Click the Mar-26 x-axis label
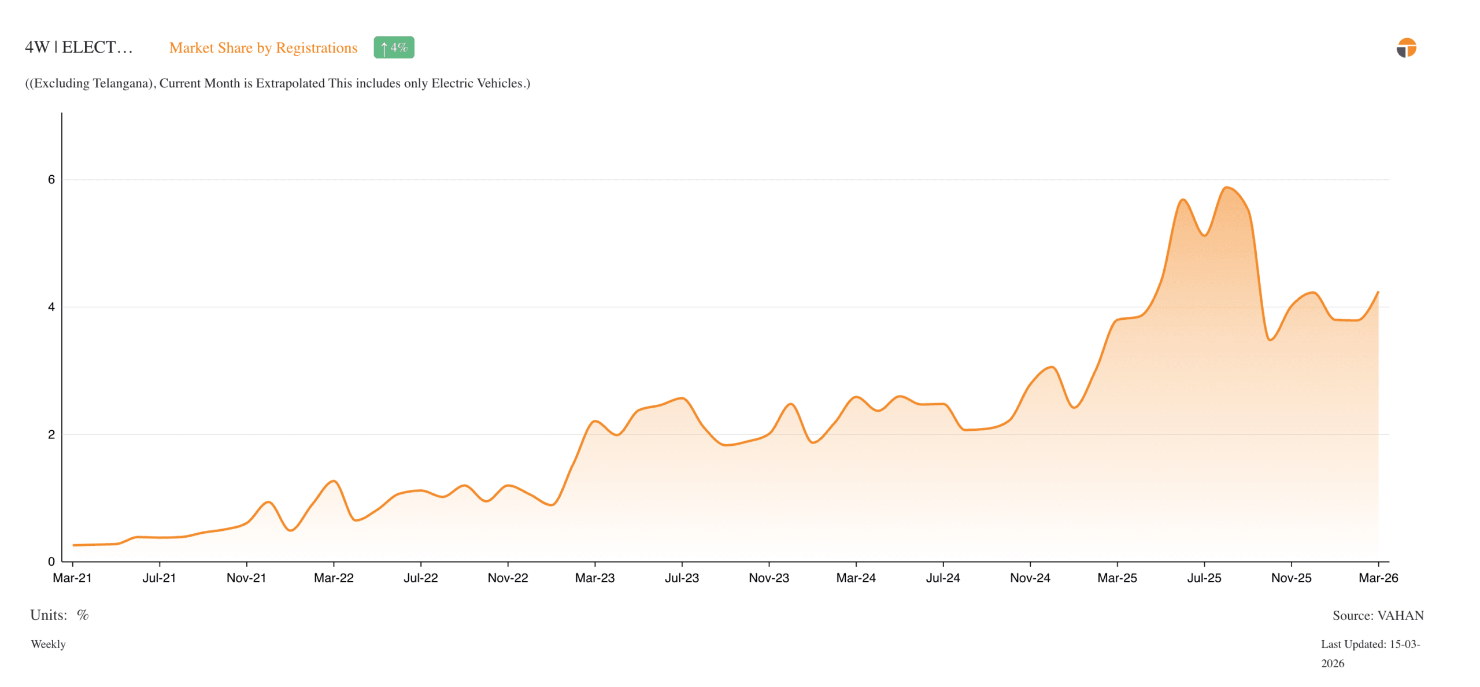Image resolution: width=1480 pixels, height=687 pixels. tap(1378, 578)
